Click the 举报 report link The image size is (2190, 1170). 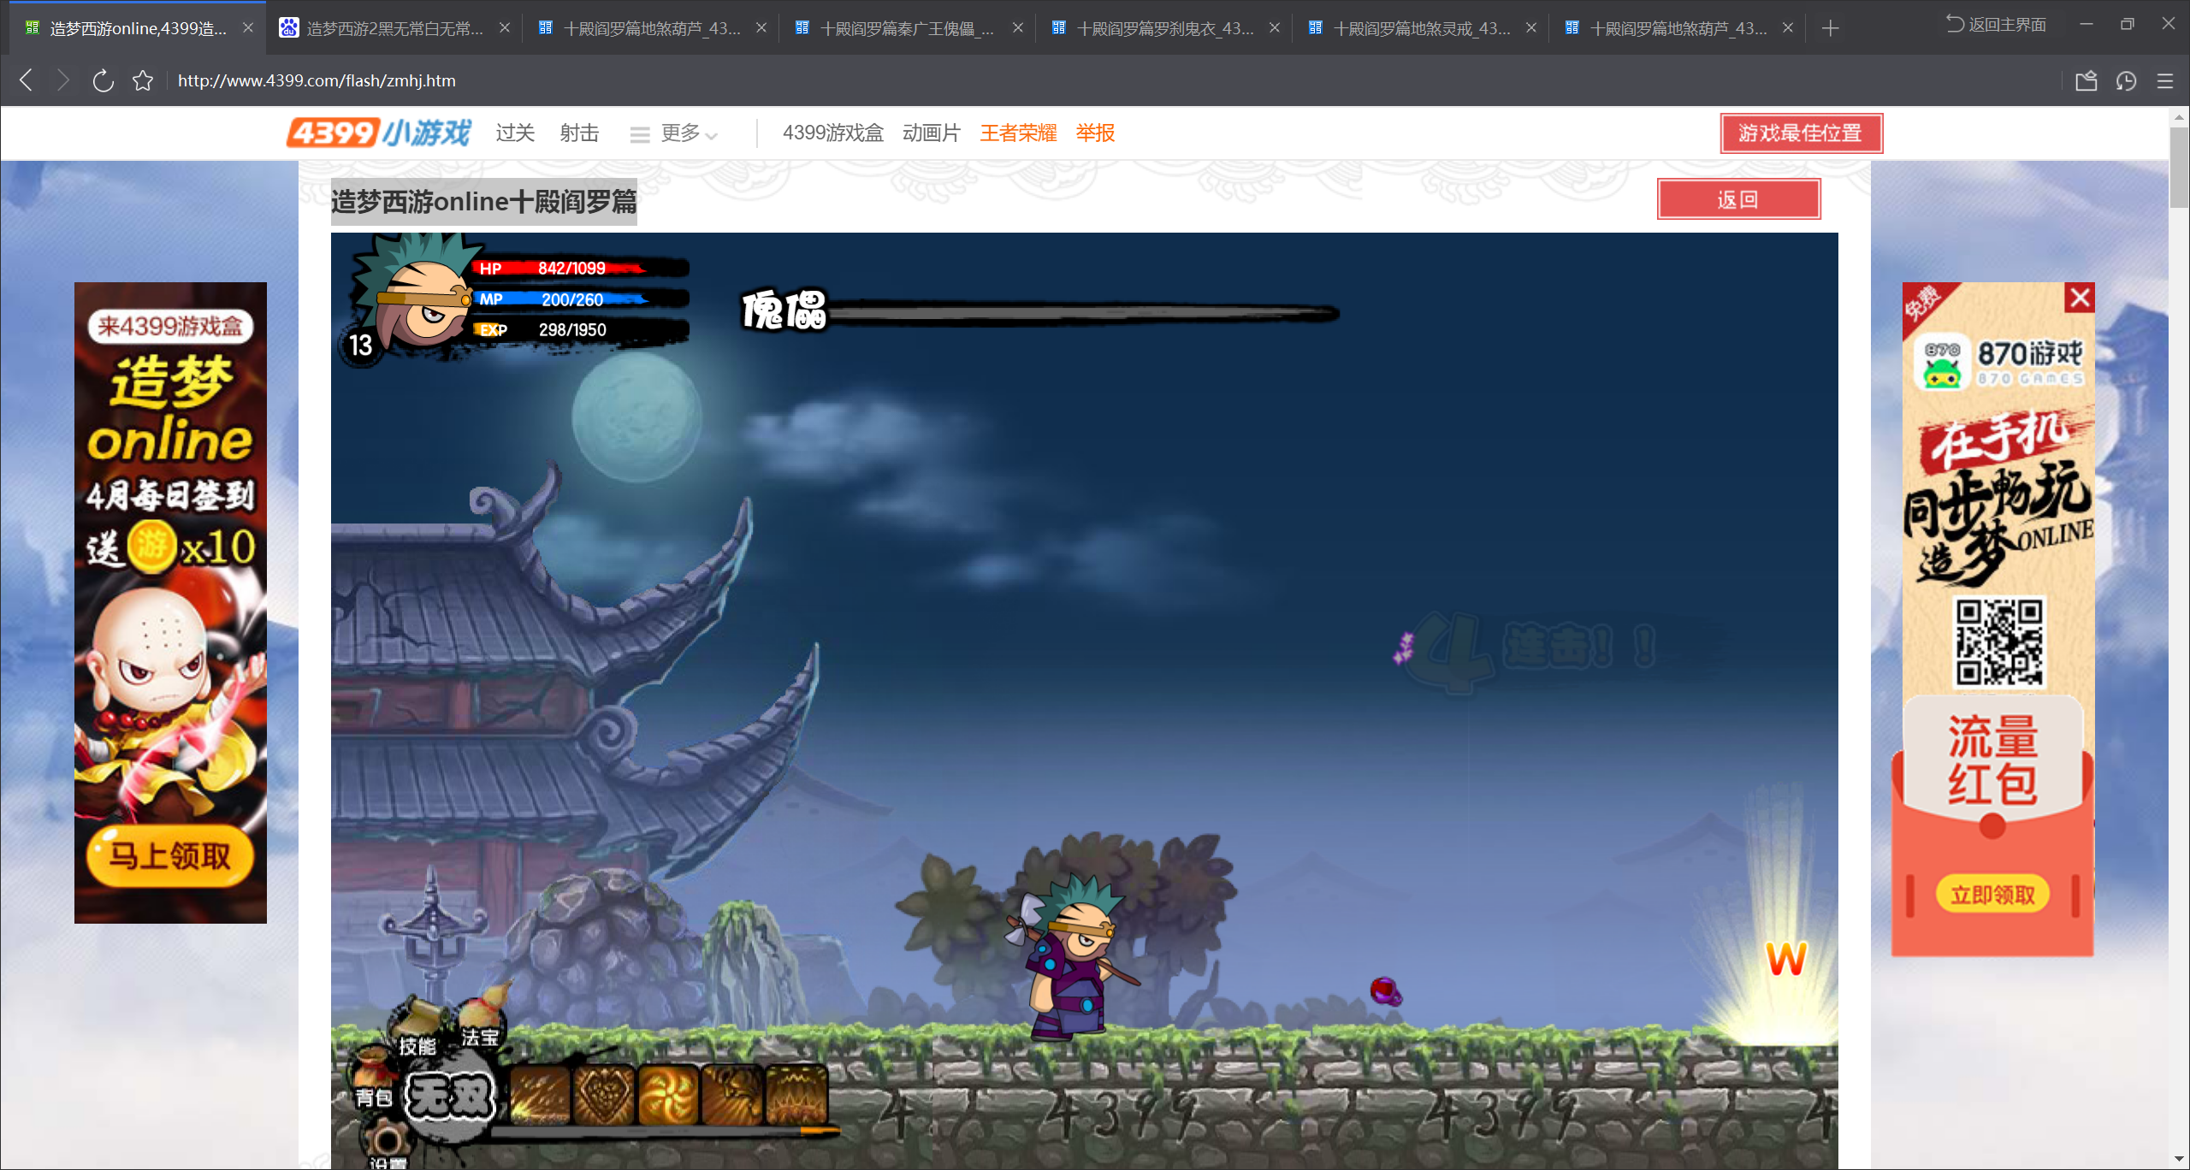(1095, 133)
